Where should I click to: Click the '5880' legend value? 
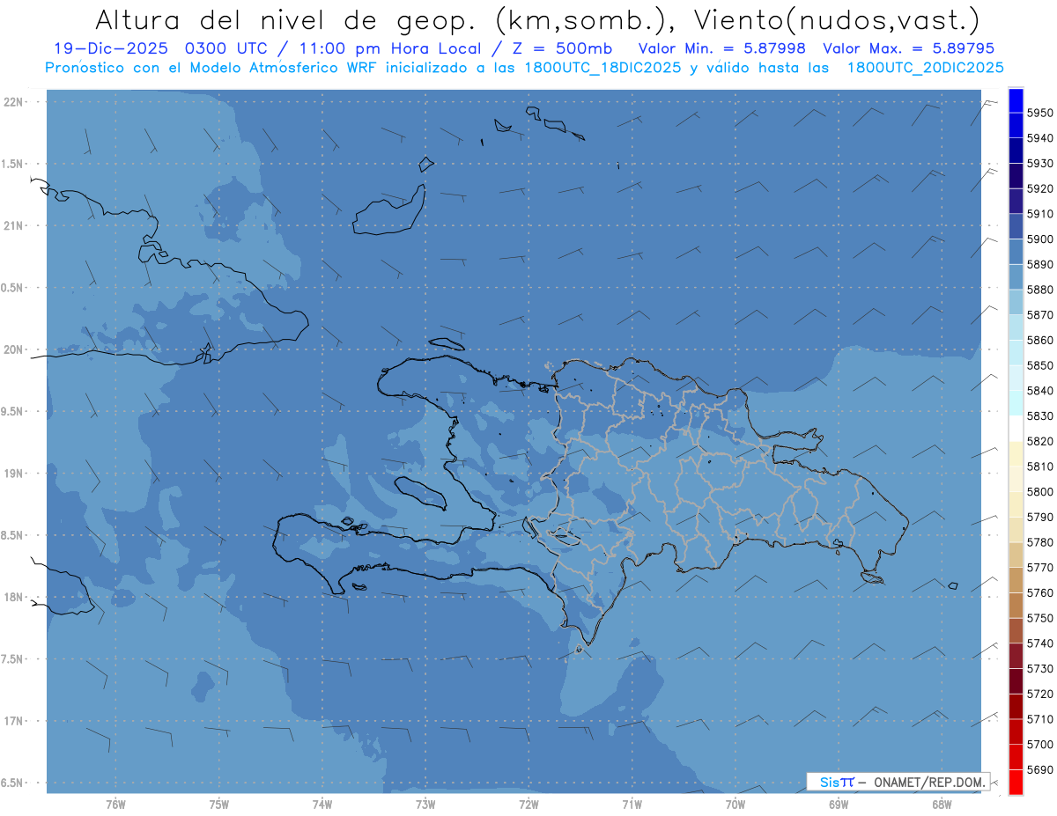[x=1040, y=290]
